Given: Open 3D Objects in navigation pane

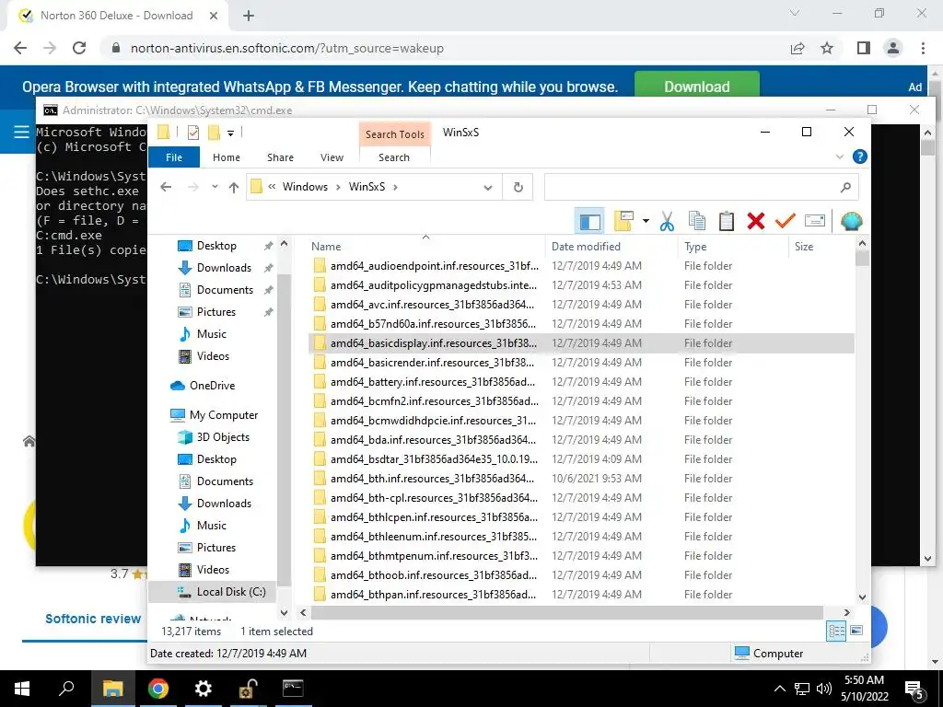Looking at the screenshot, I should pyautogui.click(x=223, y=437).
